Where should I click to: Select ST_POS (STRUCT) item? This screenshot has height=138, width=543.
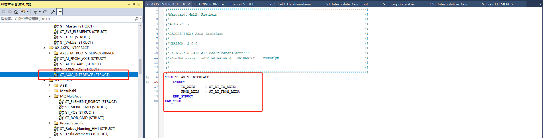pos(79,112)
